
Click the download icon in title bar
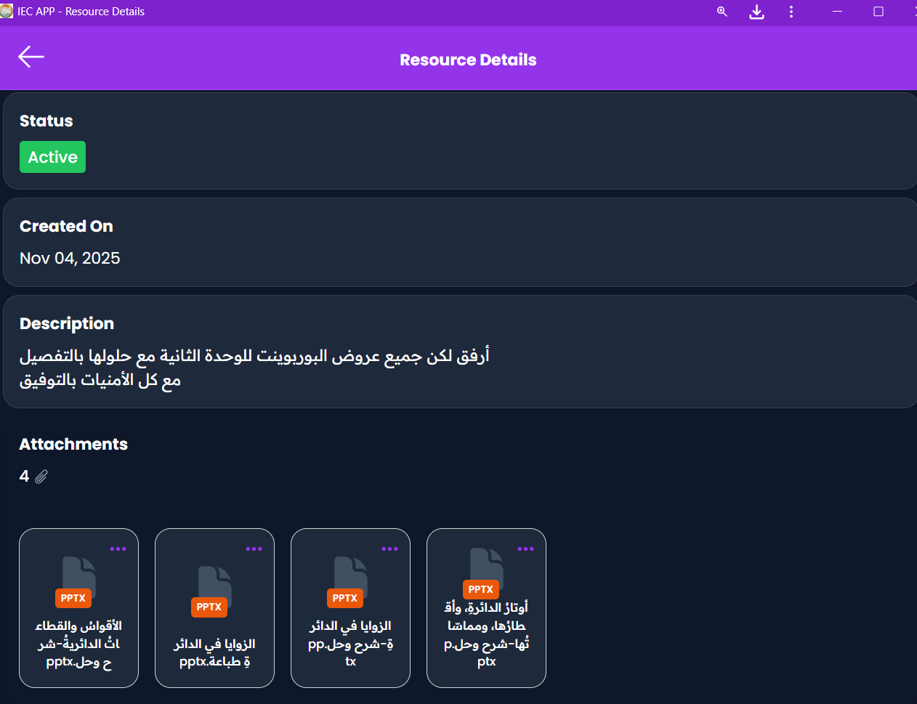coord(756,12)
